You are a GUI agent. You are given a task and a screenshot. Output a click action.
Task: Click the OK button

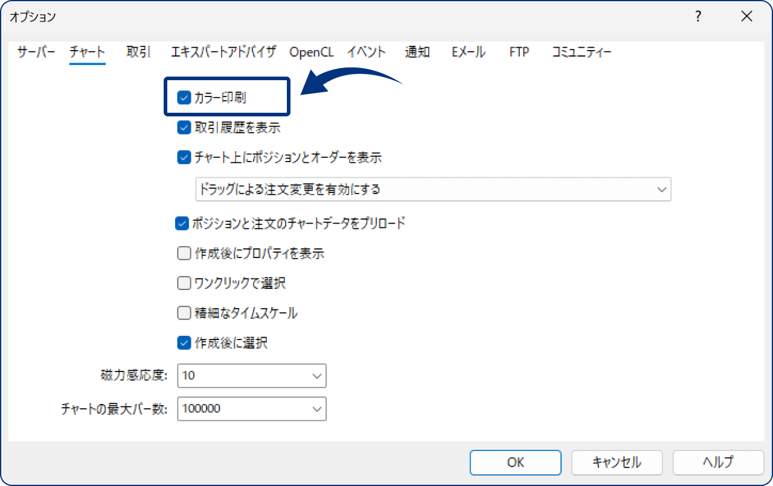[515, 462]
